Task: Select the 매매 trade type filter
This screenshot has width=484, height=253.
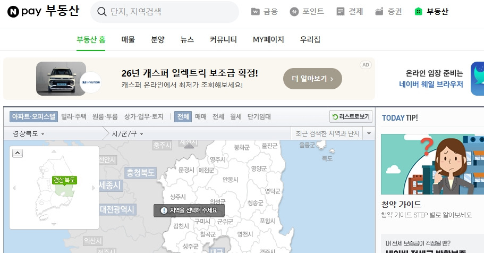Action: tap(201, 116)
